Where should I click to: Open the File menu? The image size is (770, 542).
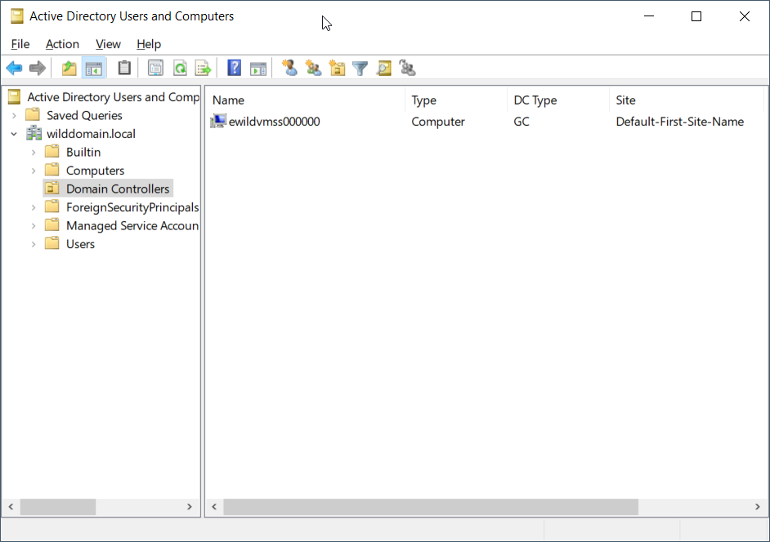point(20,44)
